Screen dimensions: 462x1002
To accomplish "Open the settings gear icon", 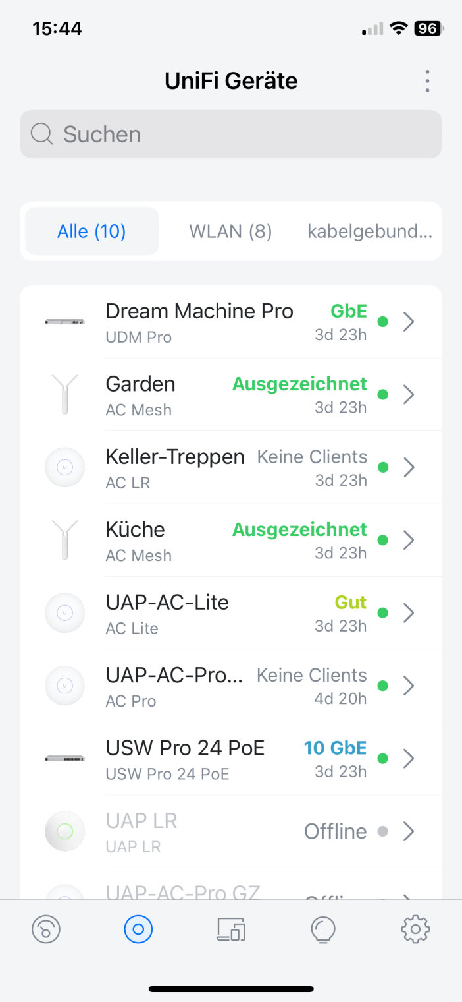I will tap(415, 929).
